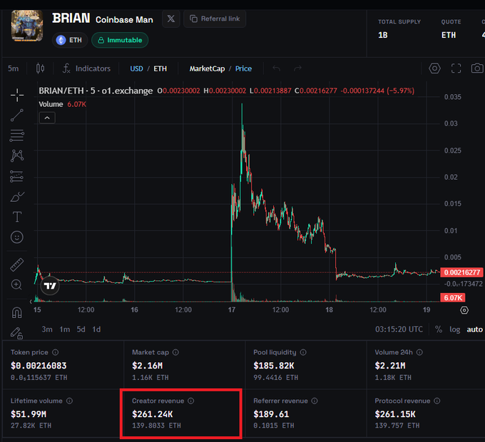Toggle magnet mode for drawings
The width and height of the screenshot is (485, 442).
[x=17, y=313]
